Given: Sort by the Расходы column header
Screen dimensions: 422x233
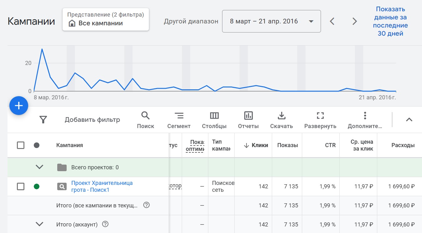Looking at the screenshot, I should [x=403, y=145].
